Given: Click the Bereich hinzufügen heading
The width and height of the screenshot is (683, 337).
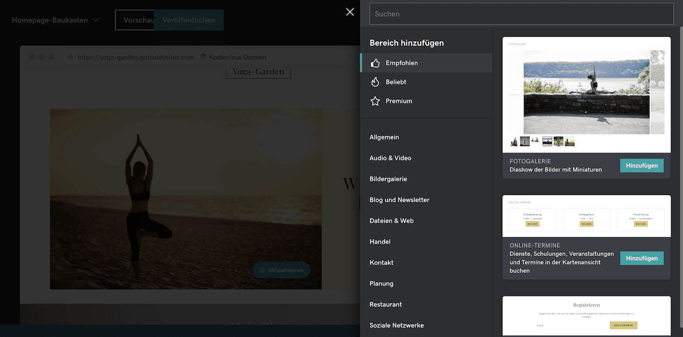Looking at the screenshot, I should 407,43.
